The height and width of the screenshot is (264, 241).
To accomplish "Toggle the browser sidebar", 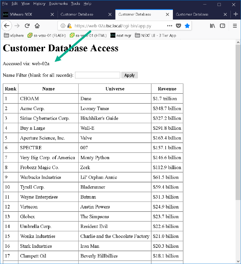I will 222,26.
